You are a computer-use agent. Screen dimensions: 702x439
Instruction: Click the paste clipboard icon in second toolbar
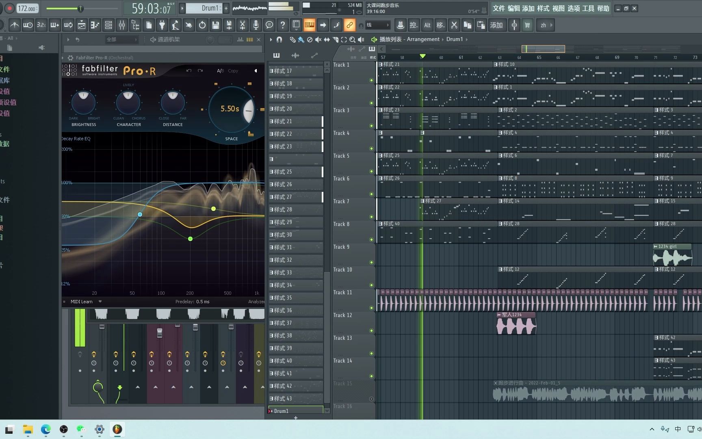click(481, 25)
